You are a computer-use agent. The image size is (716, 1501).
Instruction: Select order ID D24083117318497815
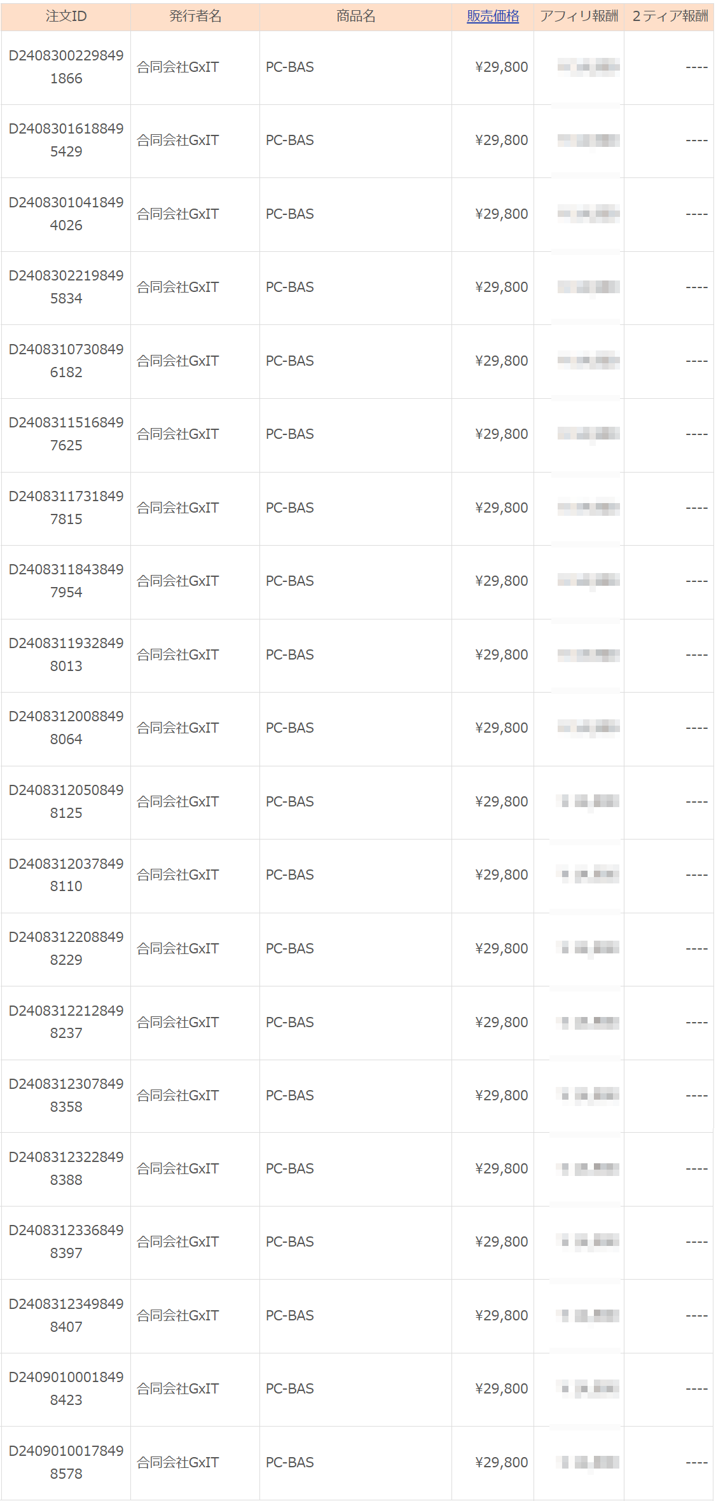coord(66,508)
